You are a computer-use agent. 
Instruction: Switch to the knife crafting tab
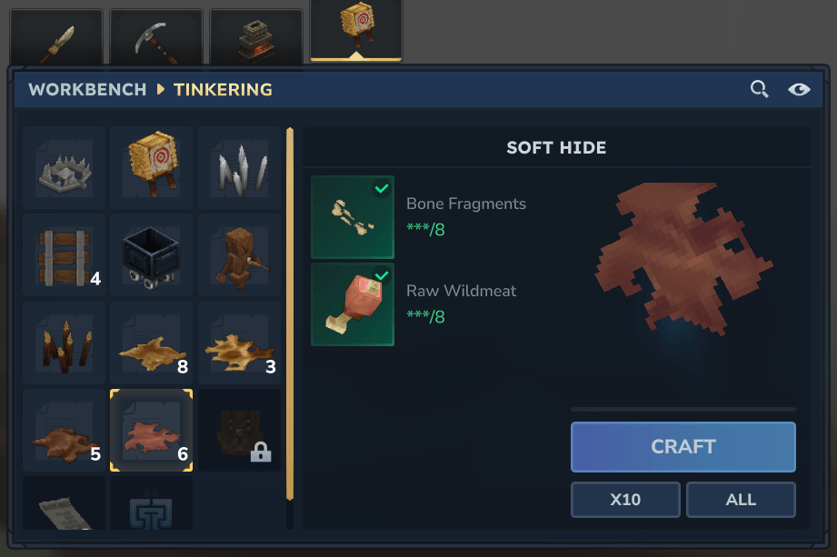point(56,37)
